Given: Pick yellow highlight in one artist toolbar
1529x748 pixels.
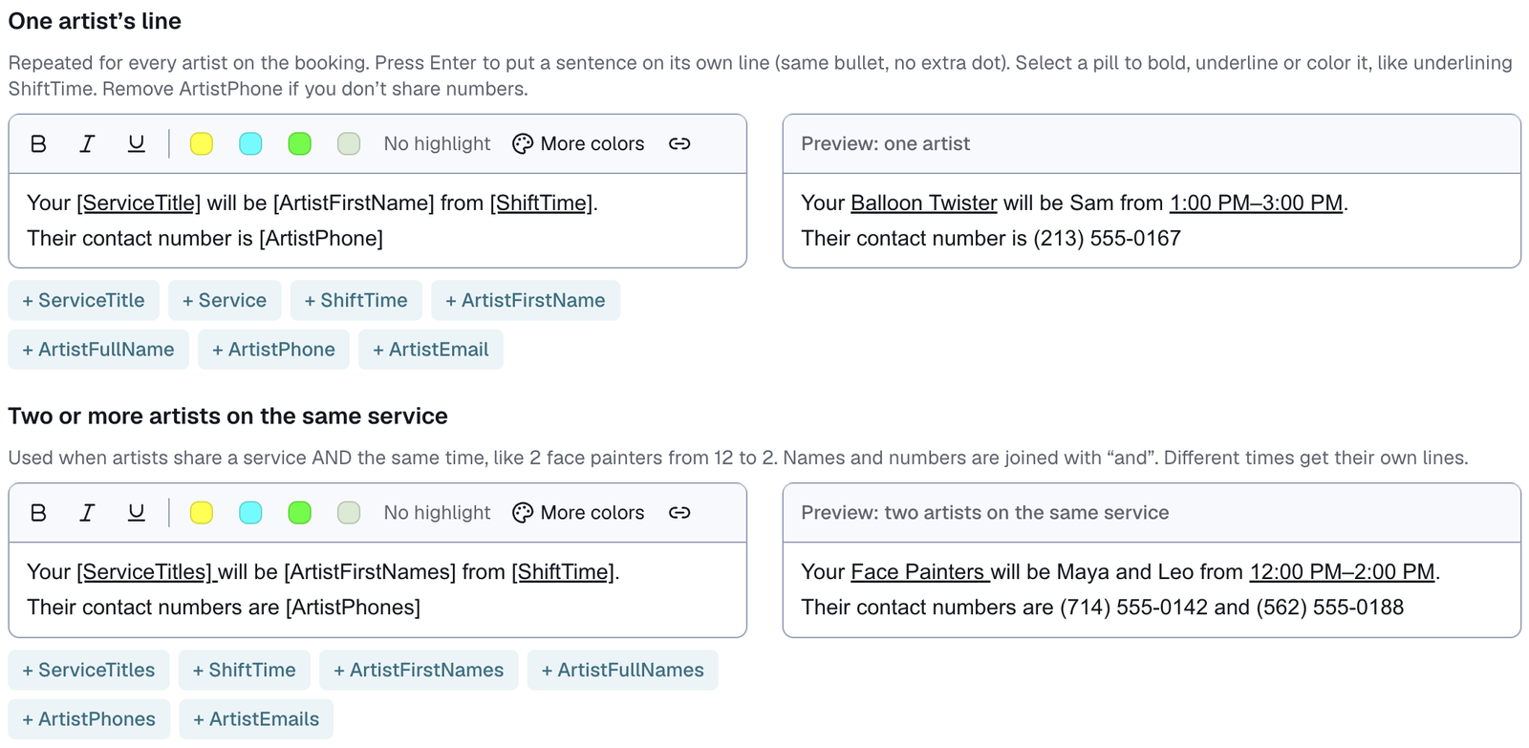Looking at the screenshot, I should [202, 144].
